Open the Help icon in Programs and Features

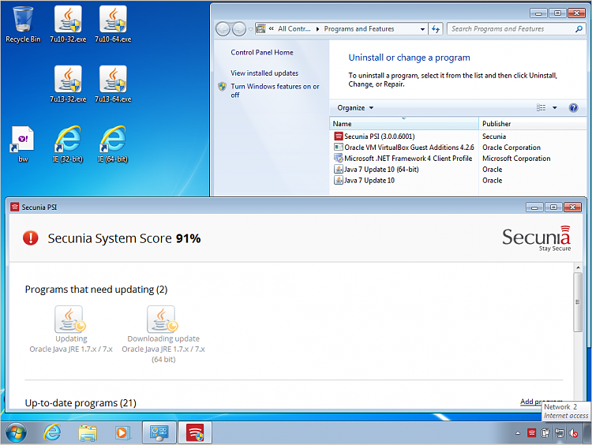point(573,108)
